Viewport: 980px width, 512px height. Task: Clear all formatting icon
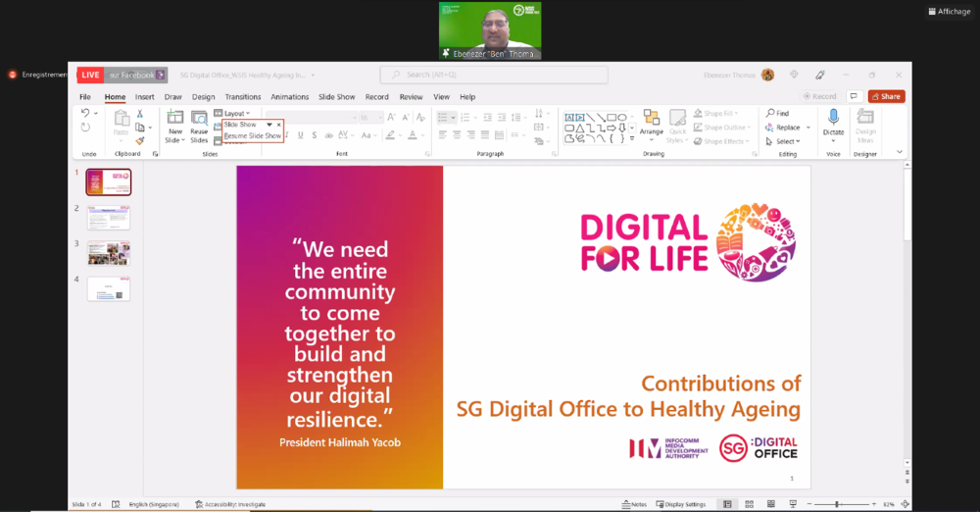coord(421,117)
